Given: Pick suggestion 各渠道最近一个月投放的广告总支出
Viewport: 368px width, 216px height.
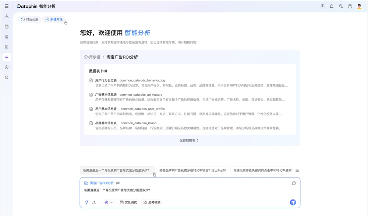Looking at the screenshot, I should 117,171.
